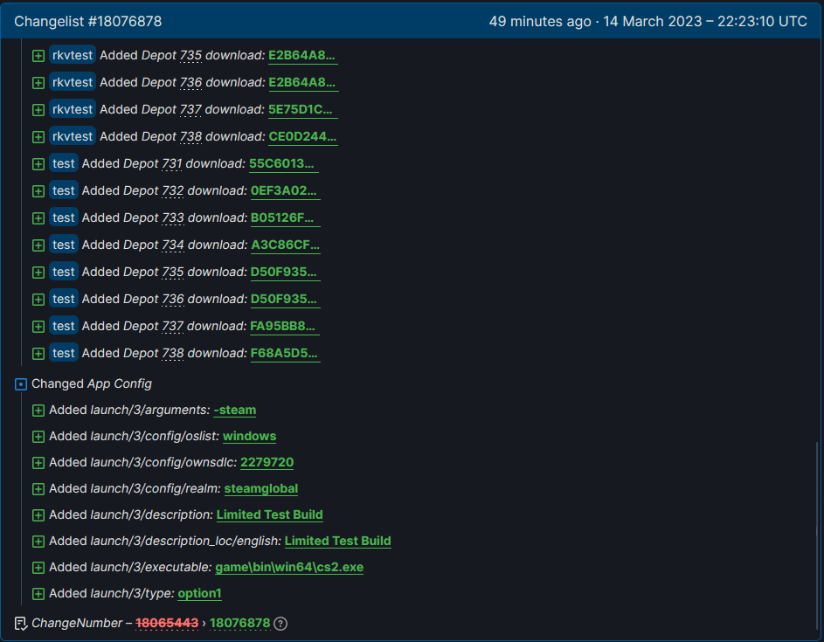Image resolution: width=824 pixels, height=642 pixels.
Task: Click the plus icon beside launch/3/config/realm
Action: point(38,489)
